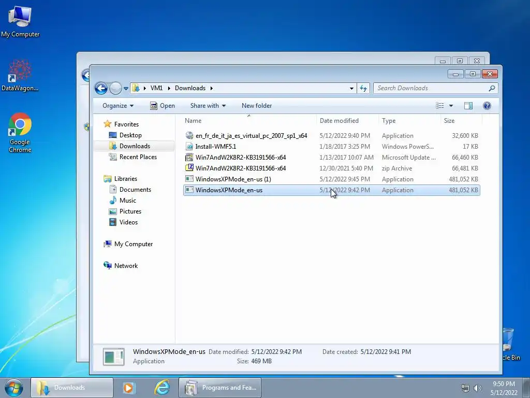Open the Windows Start menu

[14, 388]
